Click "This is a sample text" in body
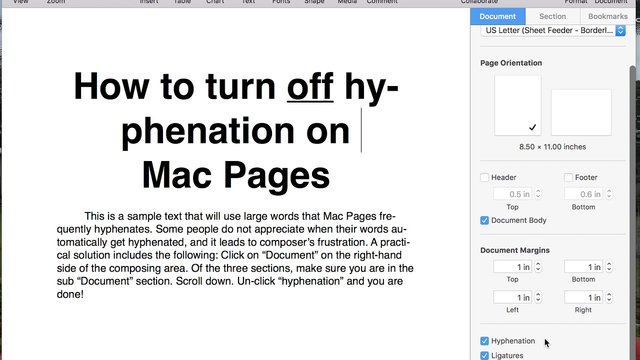Viewport: 640px width, 360px height. (x=132, y=216)
